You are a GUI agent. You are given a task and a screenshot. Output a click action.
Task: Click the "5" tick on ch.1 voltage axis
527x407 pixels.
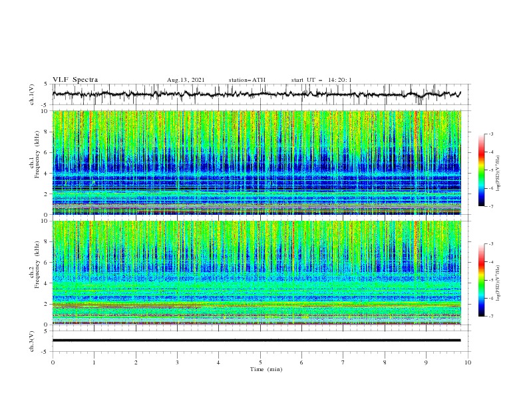click(46, 84)
